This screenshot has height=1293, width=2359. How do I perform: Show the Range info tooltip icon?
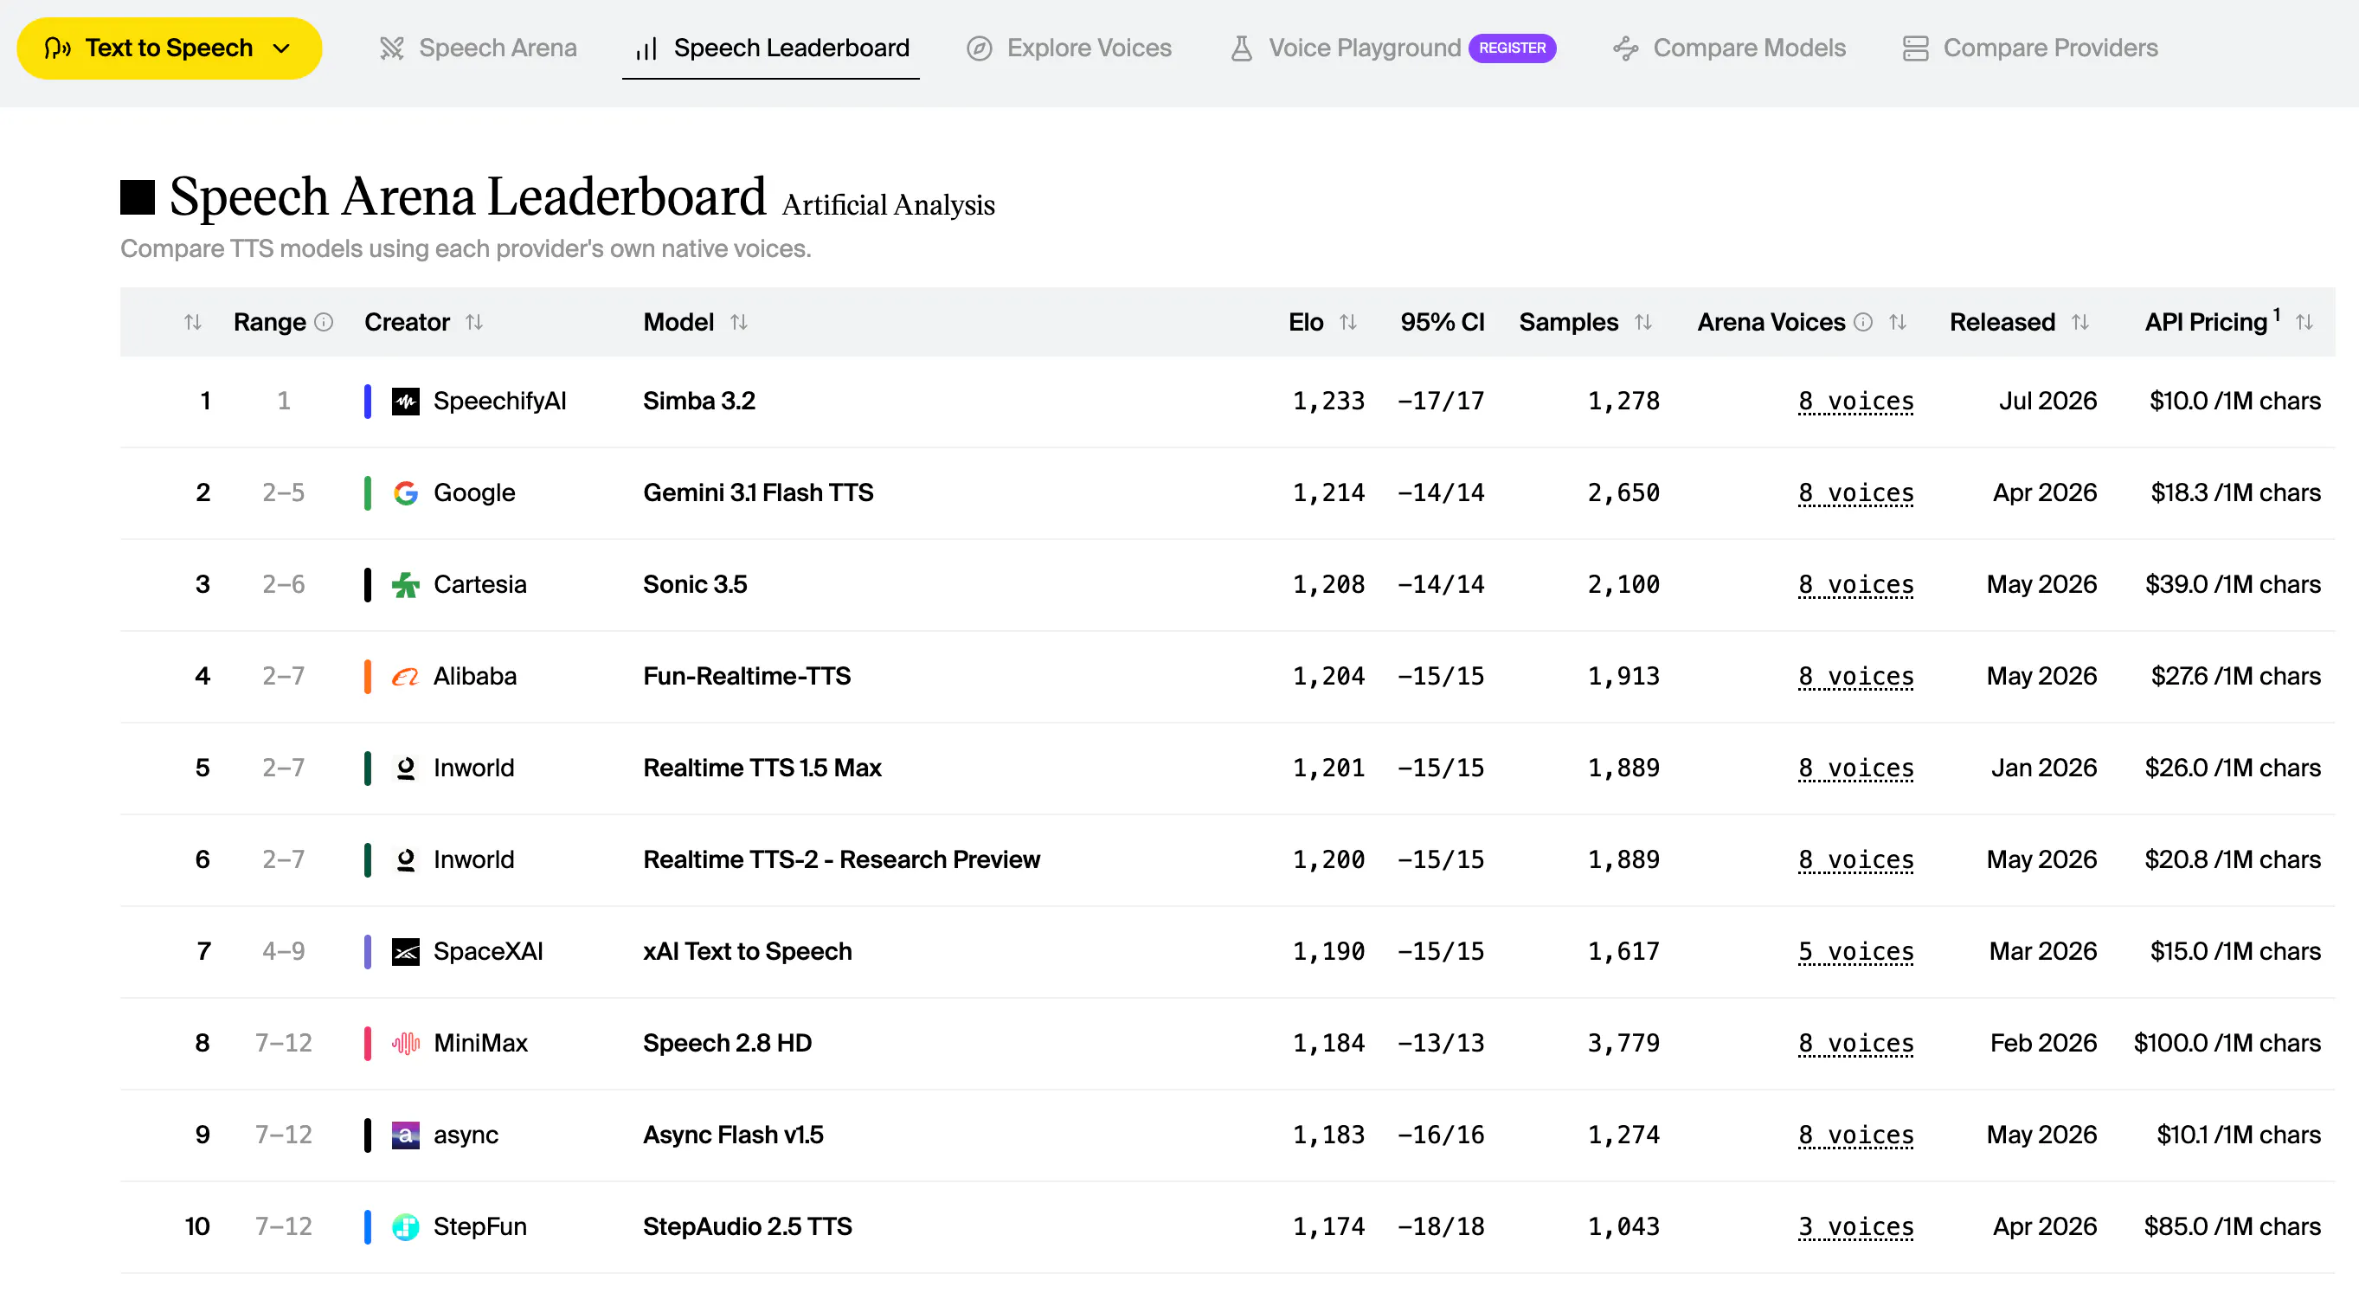pyautogui.click(x=325, y=322)
